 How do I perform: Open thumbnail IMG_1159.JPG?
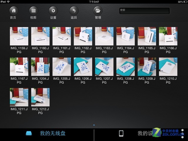[19, 36]
